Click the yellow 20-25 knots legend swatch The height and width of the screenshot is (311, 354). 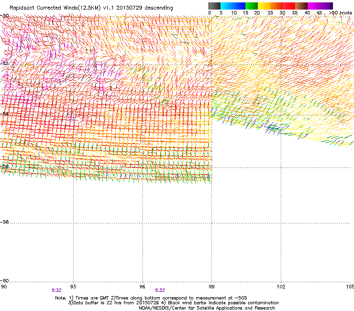(264, 6)
